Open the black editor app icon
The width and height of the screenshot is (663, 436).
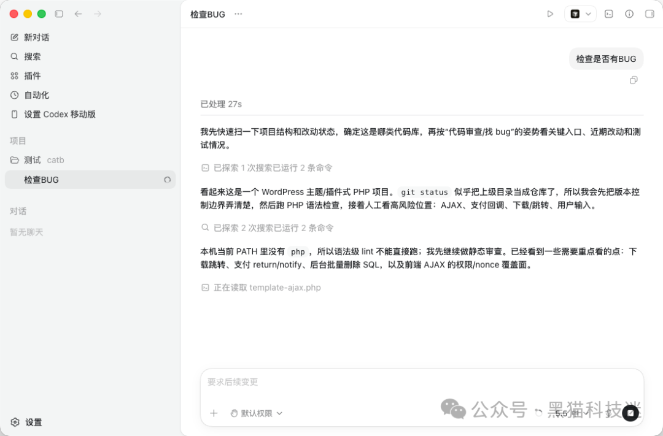(575, 14)
